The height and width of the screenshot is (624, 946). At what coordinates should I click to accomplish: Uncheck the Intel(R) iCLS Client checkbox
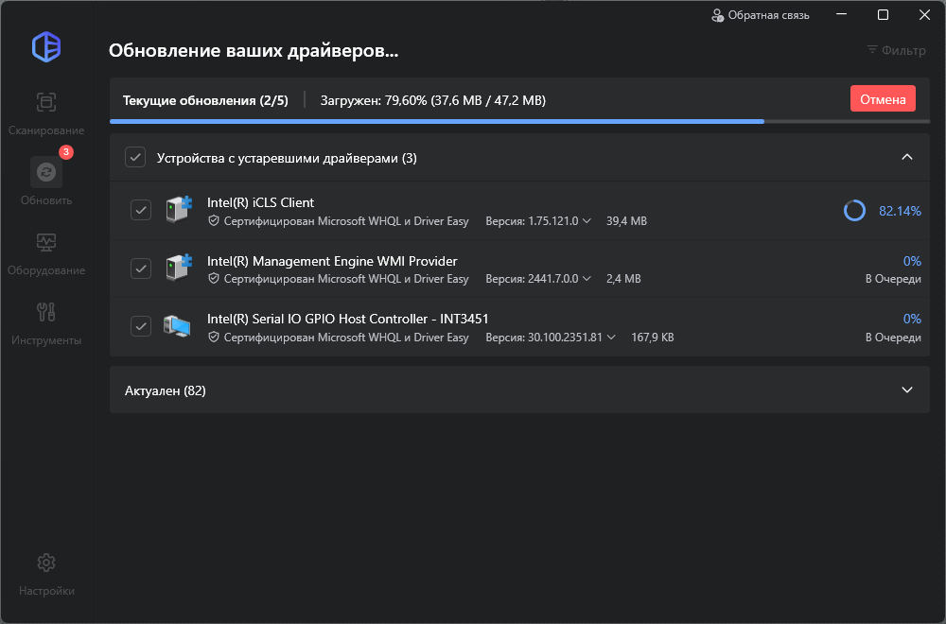(x=141, y=210)
